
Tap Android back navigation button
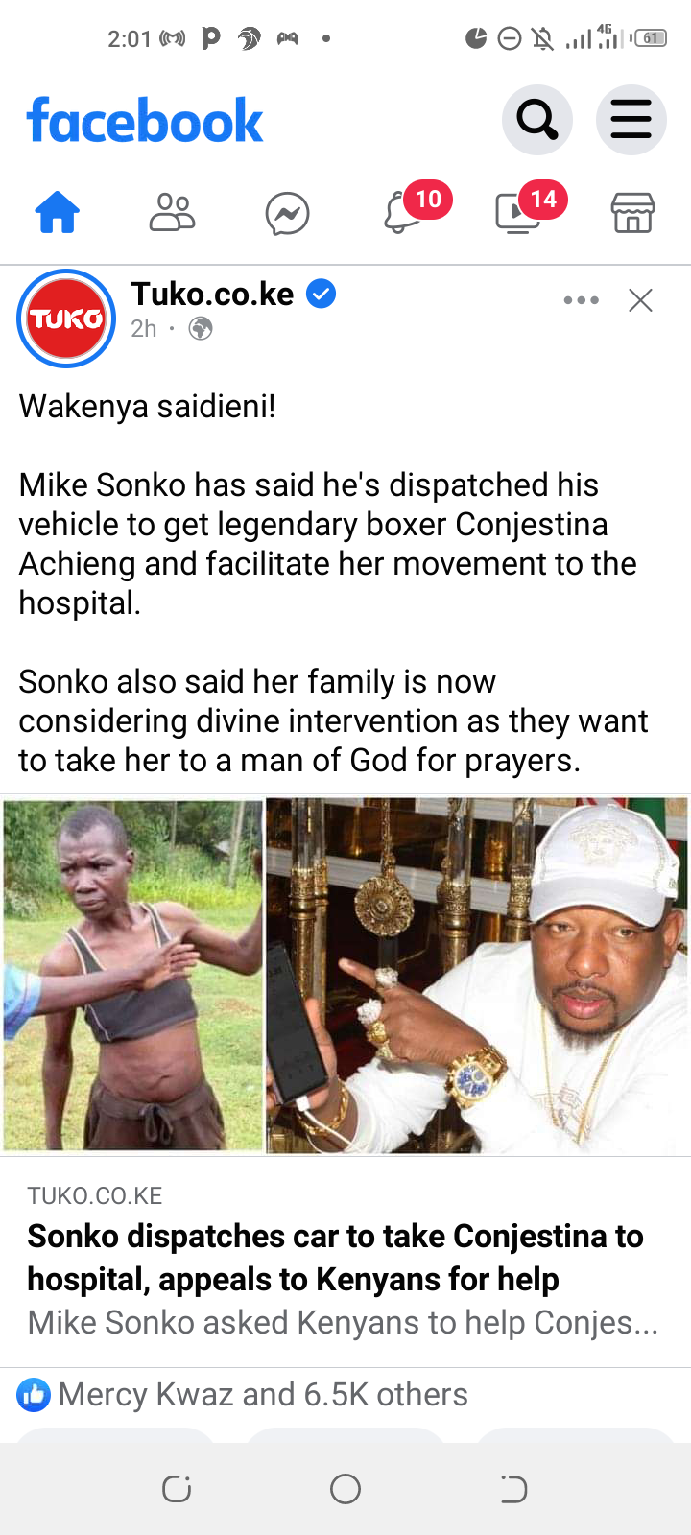pyautogui.click(x=513, y=1489)
